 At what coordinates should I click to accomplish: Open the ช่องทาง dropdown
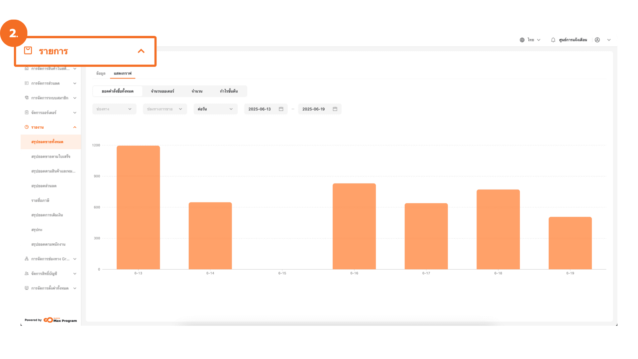pos(114,109)
